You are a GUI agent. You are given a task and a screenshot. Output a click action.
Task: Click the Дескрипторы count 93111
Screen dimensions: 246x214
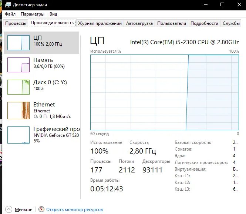click(x=152, y=170)
